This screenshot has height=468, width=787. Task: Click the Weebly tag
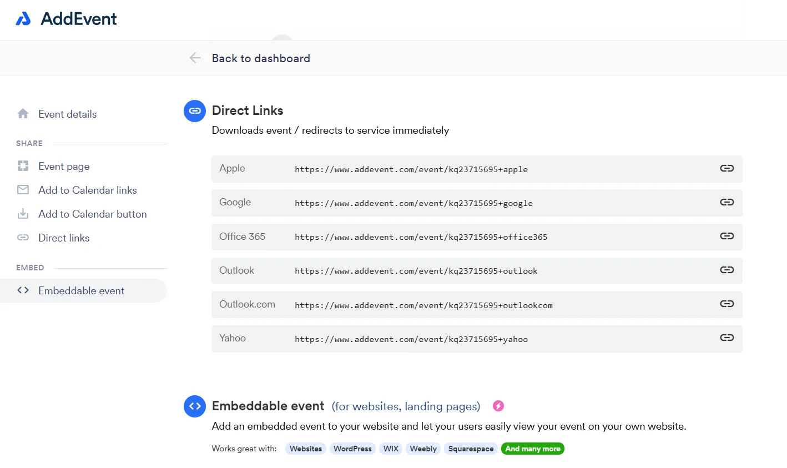point(423,449)
